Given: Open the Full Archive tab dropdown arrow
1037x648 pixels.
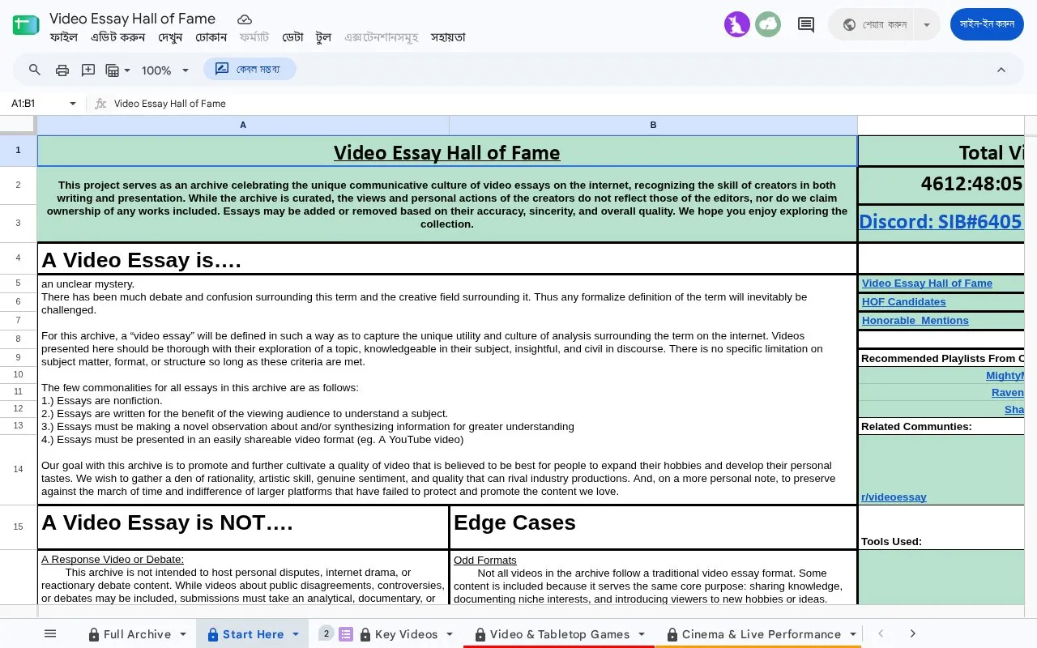Looking at the screenshot, I should [183, 634].
